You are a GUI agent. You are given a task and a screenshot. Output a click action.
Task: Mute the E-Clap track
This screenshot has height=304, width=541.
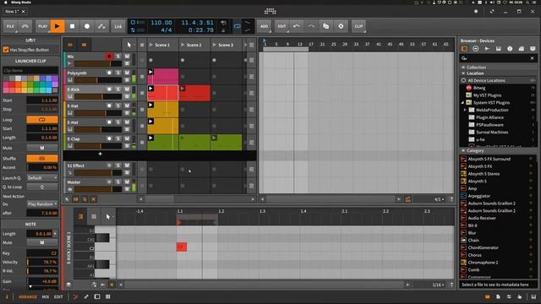tap(127, 138)
